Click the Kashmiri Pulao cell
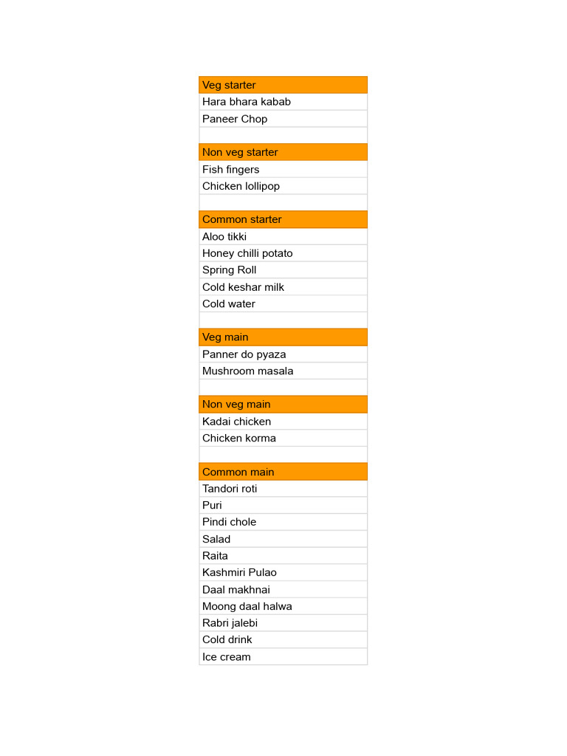 click(283, 572)
